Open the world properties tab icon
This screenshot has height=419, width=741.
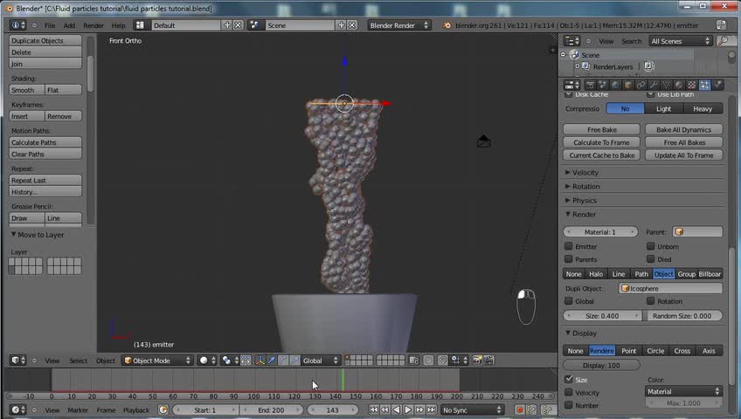(x=615, y=85)
